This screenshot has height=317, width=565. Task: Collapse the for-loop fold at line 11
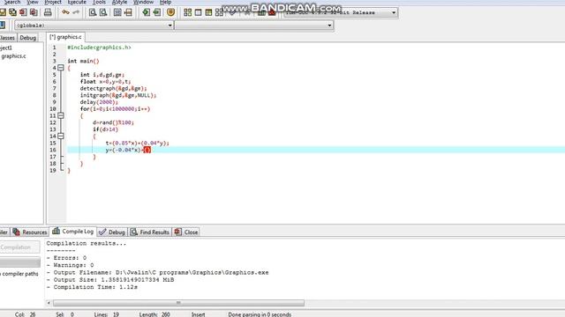click(61, 115)
